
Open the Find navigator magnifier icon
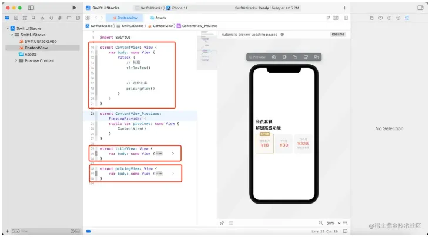(33, 18)
